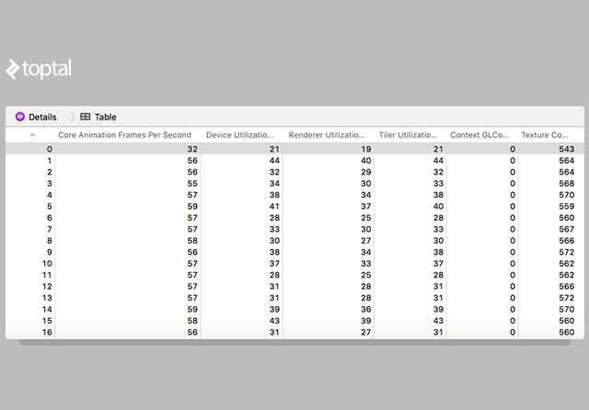Select row index 16

[x=294, y=332]
